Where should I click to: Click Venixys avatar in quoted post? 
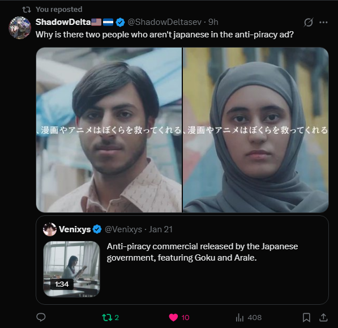50,229
